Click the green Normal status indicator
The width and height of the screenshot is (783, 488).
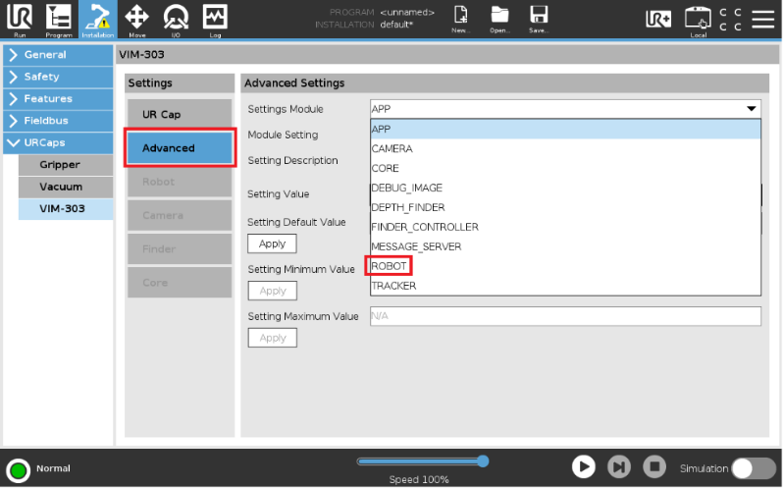pos(19,470)
